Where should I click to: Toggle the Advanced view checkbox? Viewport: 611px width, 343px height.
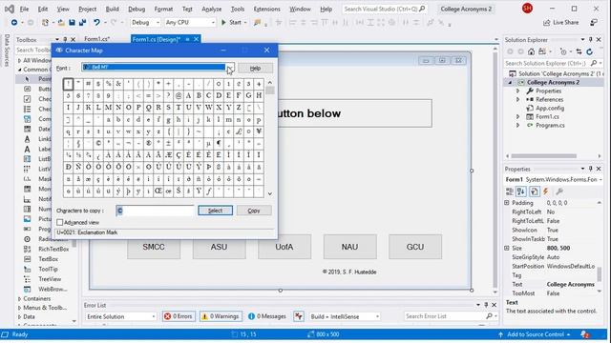[x=59, y=222]
